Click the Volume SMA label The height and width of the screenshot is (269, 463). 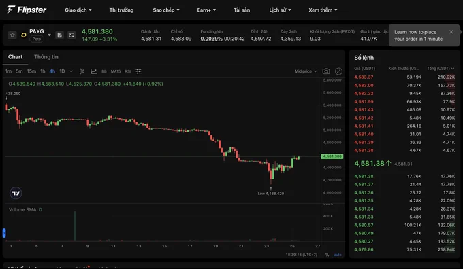[22, 209]
